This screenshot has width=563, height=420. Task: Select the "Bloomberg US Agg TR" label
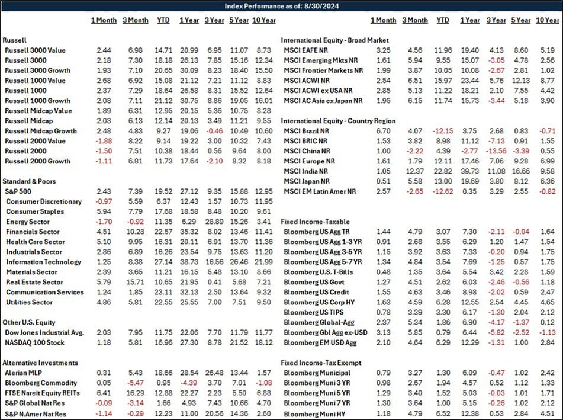pos(316,232)
